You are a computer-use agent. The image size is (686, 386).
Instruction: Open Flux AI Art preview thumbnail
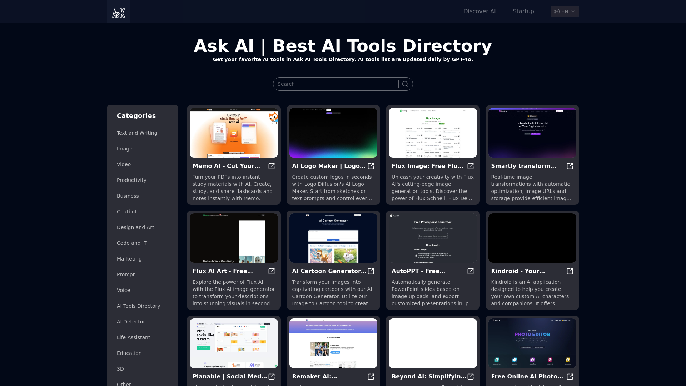(234, 238)
